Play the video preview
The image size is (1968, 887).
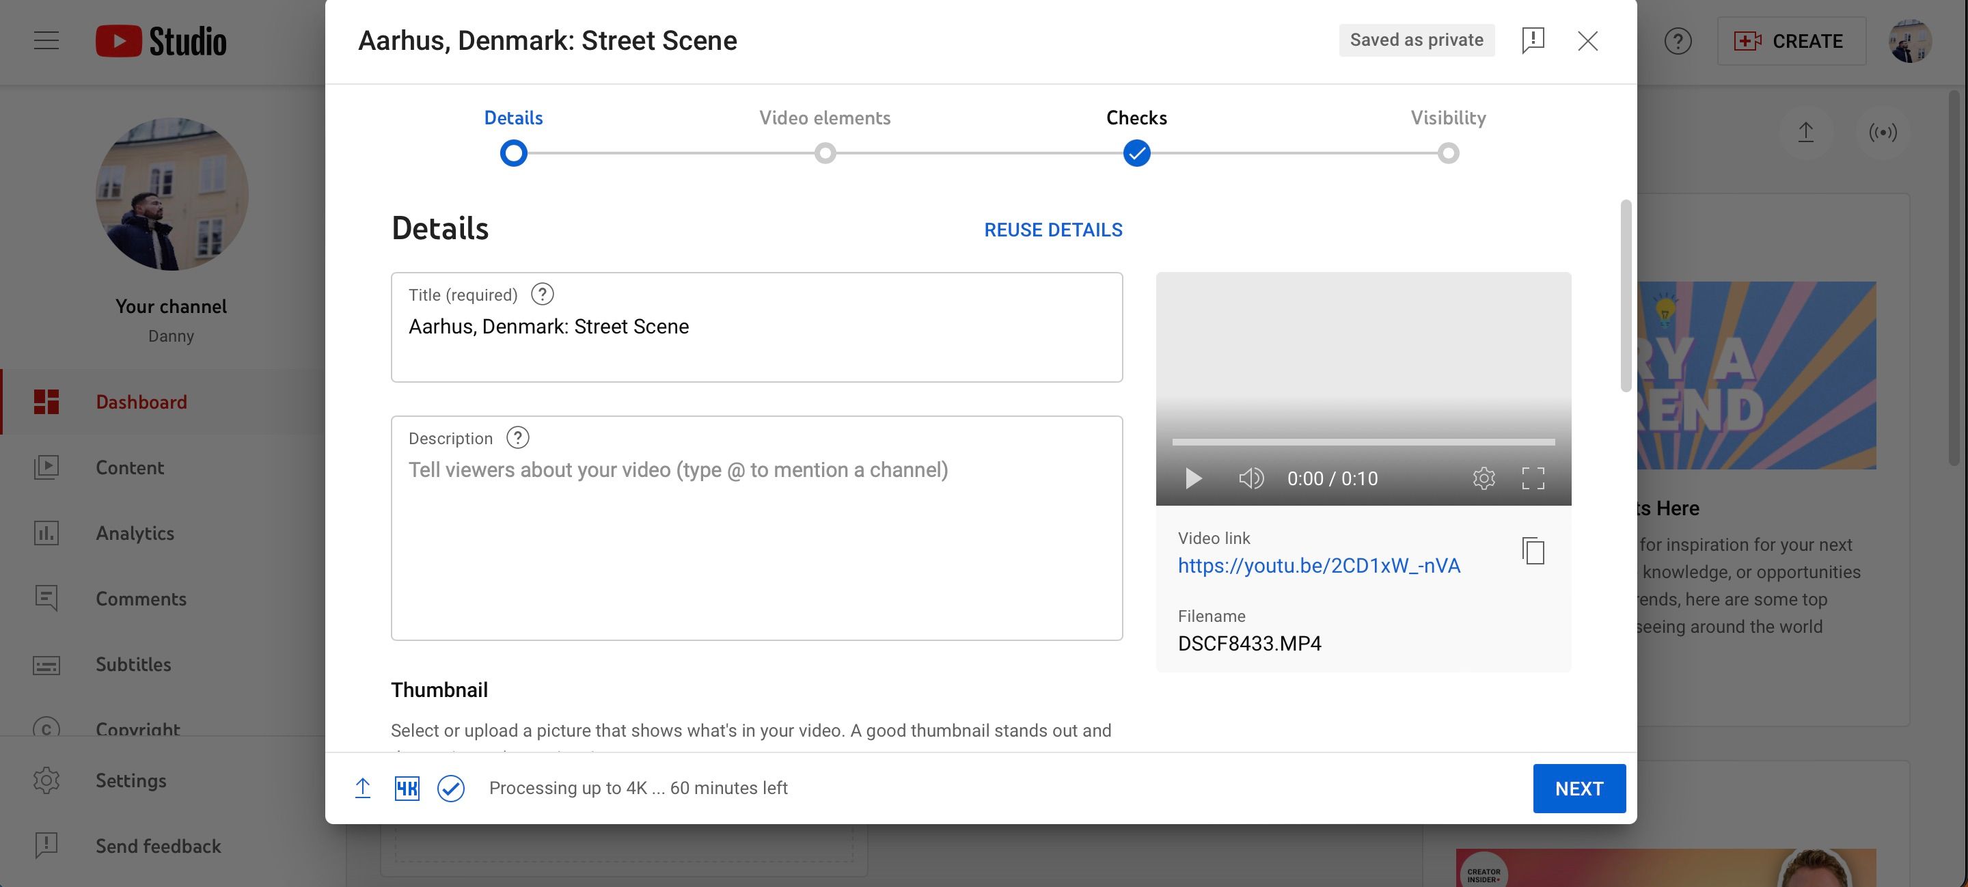point(1192,478)
